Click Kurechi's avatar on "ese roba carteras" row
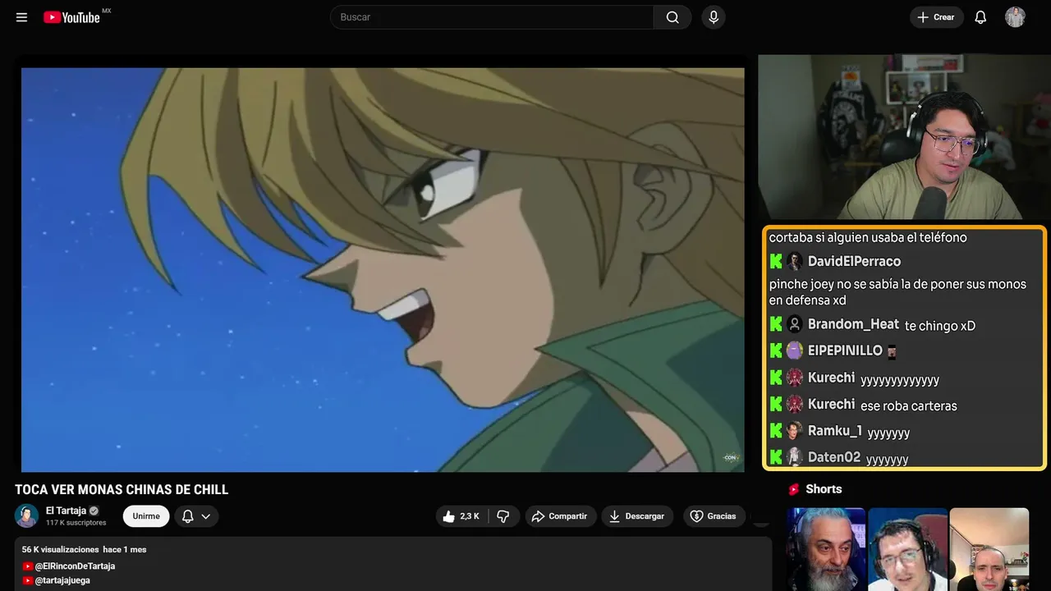Viewport: 1051px width, 591px height. [x=794, y=404]
